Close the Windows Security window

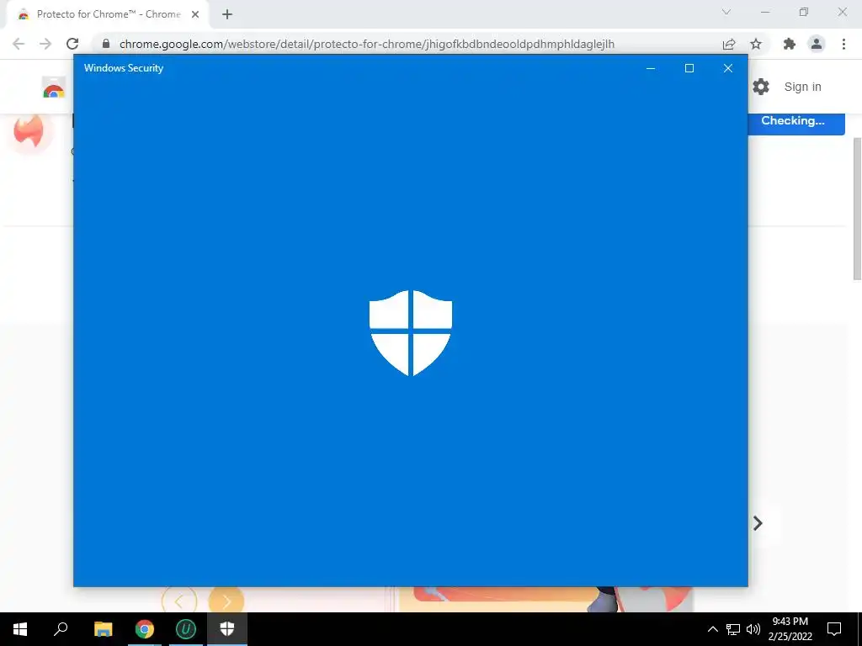[x=728, y=68]
